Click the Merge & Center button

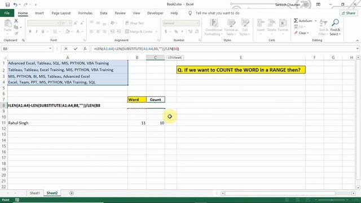pos(139,32)
